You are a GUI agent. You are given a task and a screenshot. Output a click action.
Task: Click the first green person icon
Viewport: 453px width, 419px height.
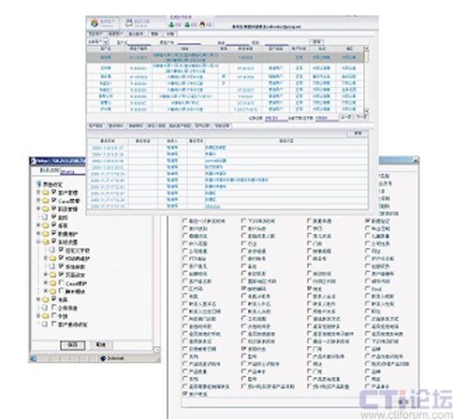[171, 24]
